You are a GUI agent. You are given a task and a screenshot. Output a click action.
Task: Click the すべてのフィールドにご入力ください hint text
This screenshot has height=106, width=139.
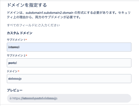[33, 25]
